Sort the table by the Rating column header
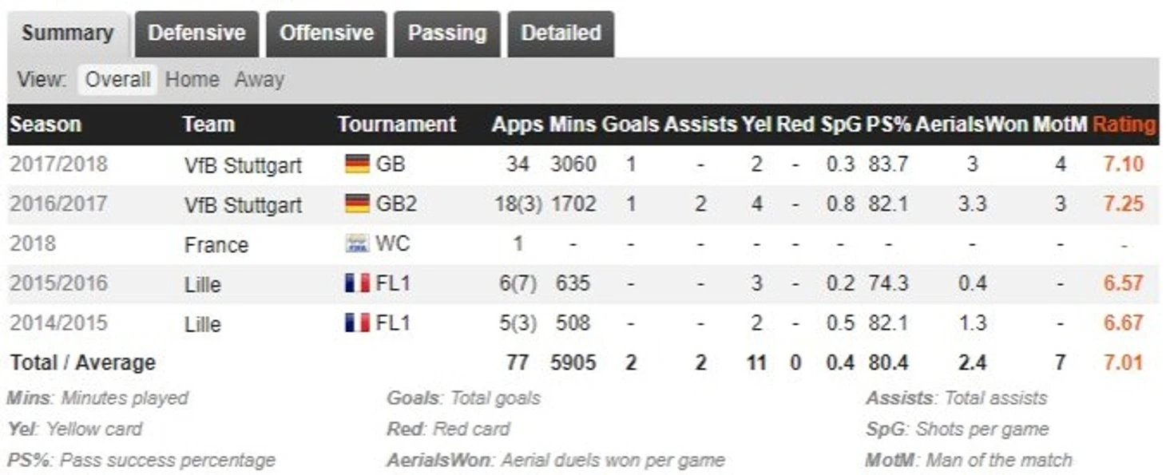Image resolution: width=1166 pixels, height=475 pixels. pos(1124,125)
